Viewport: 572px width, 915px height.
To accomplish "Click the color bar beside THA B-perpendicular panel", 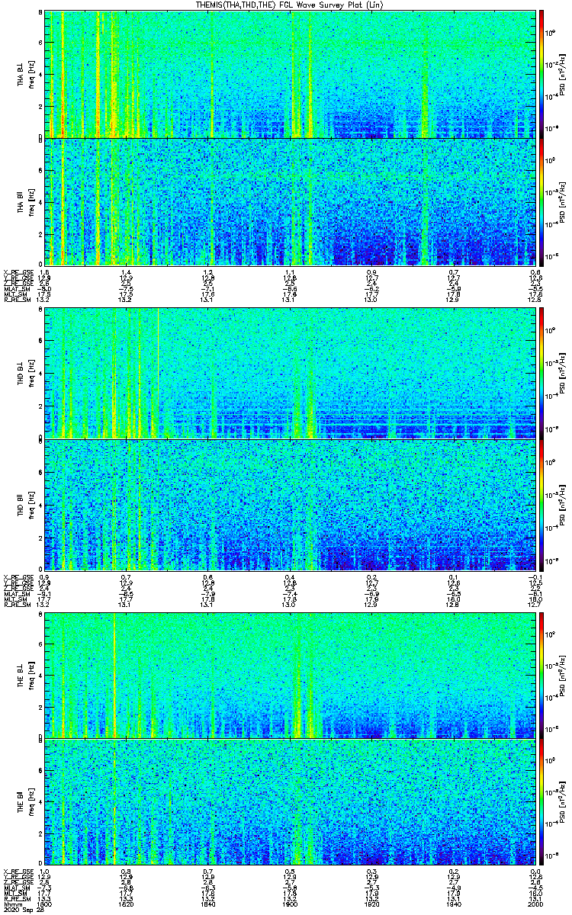I will coord(541,75).
